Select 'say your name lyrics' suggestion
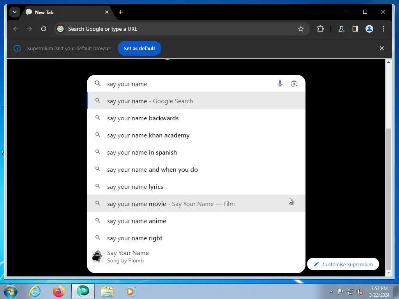This screenshot has width=399, height=299. (196, 186)
